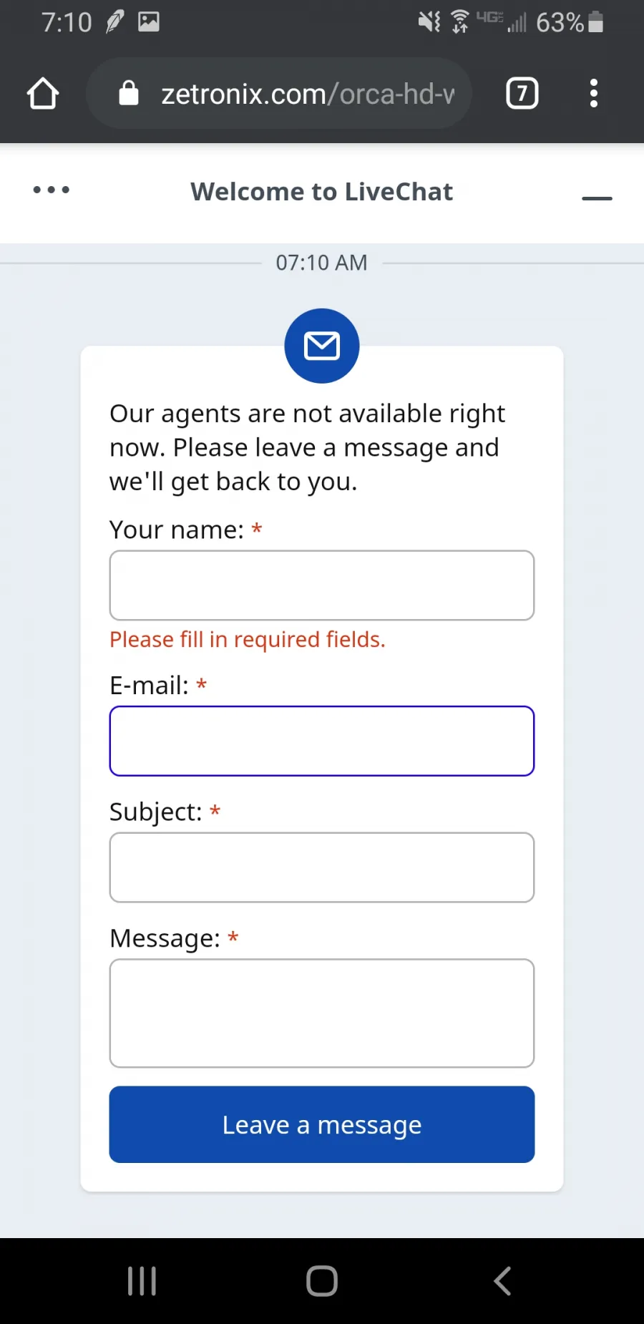Tap the Message text area

pos(322,1013)
